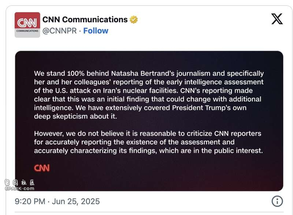Click the phrase public interest in statement
Image resolution: width=293 pixels, height=215 pixels.
[238, 151]
